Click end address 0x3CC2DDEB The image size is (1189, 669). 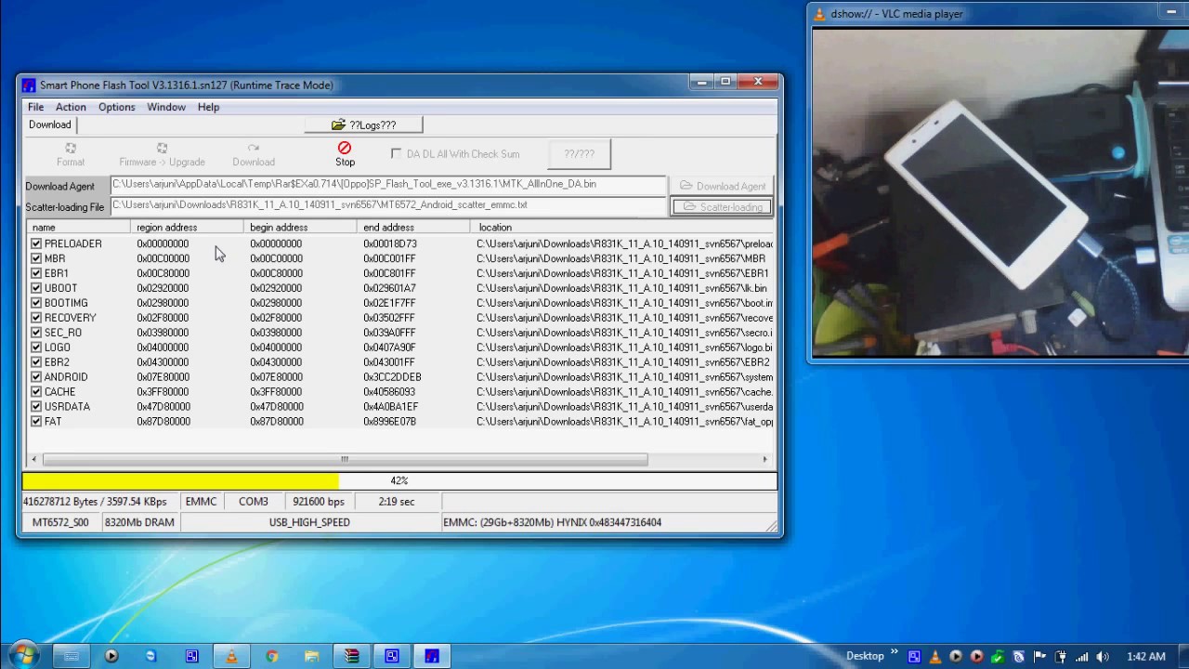tap(392, 377)
